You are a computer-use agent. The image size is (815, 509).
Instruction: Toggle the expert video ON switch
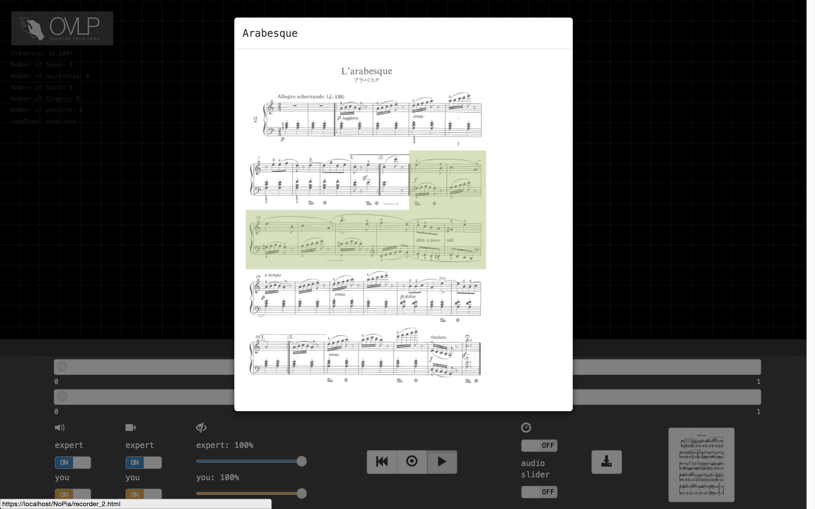(x=143, y=463)
